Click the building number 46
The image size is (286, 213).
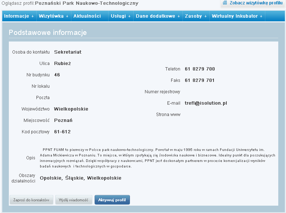57,75
